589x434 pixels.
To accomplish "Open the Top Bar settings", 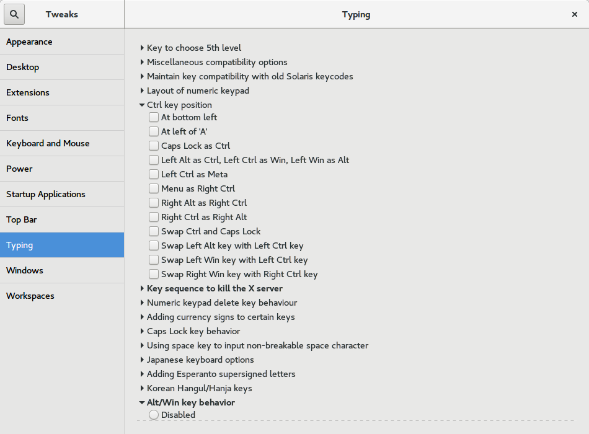I will 22,219.
